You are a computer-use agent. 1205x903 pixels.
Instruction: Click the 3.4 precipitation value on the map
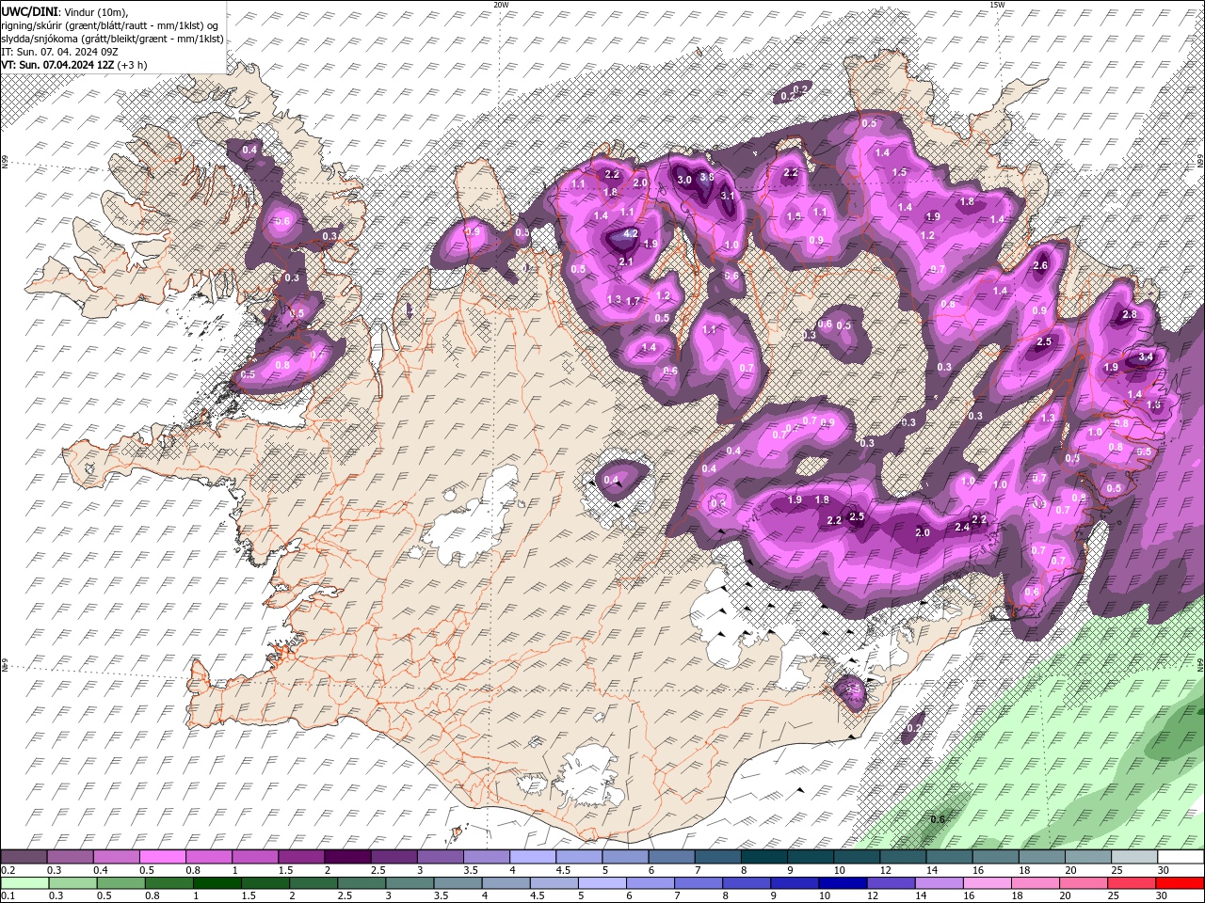click(x=1146, y=357)
